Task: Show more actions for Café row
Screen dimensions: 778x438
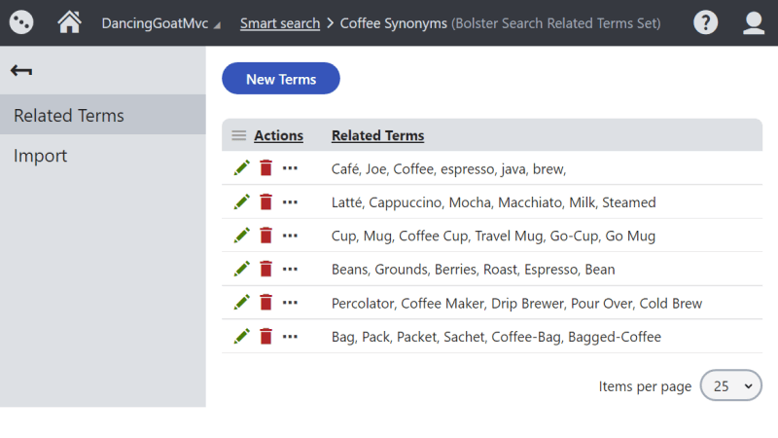Action: (290, 168)
